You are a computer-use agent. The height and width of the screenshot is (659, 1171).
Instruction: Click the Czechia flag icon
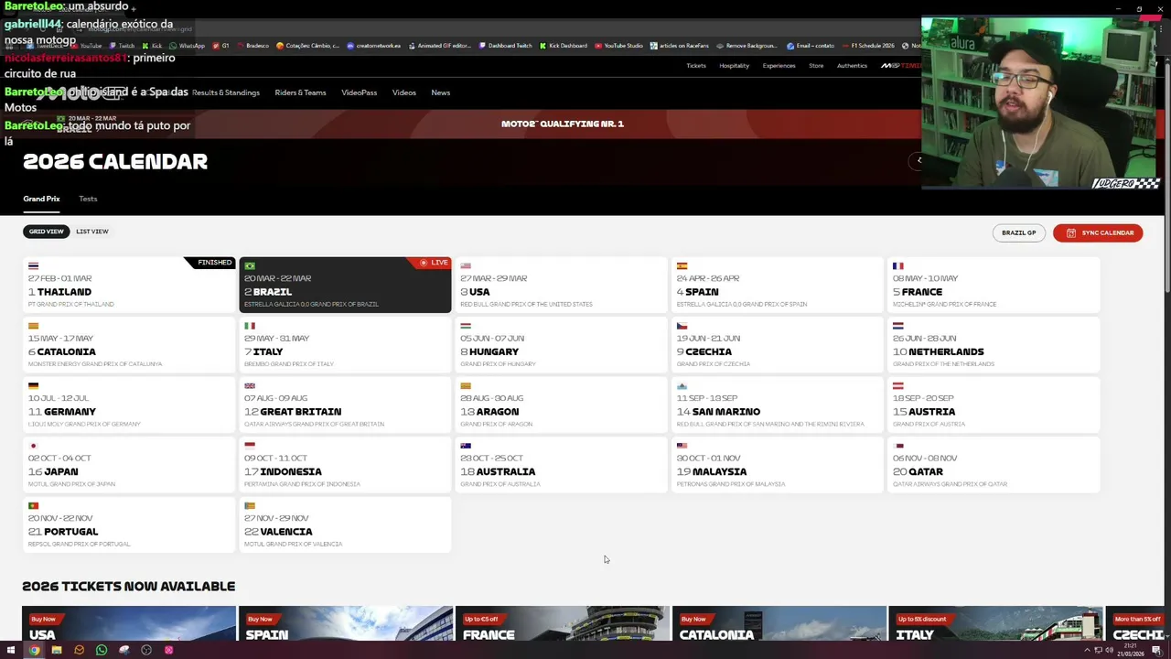[682, 326]
